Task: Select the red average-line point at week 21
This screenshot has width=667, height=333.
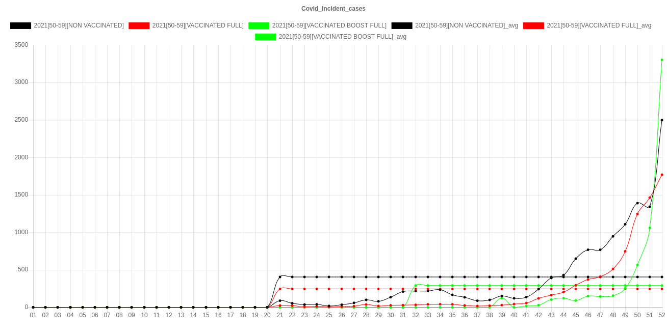Action: (280, 289)
